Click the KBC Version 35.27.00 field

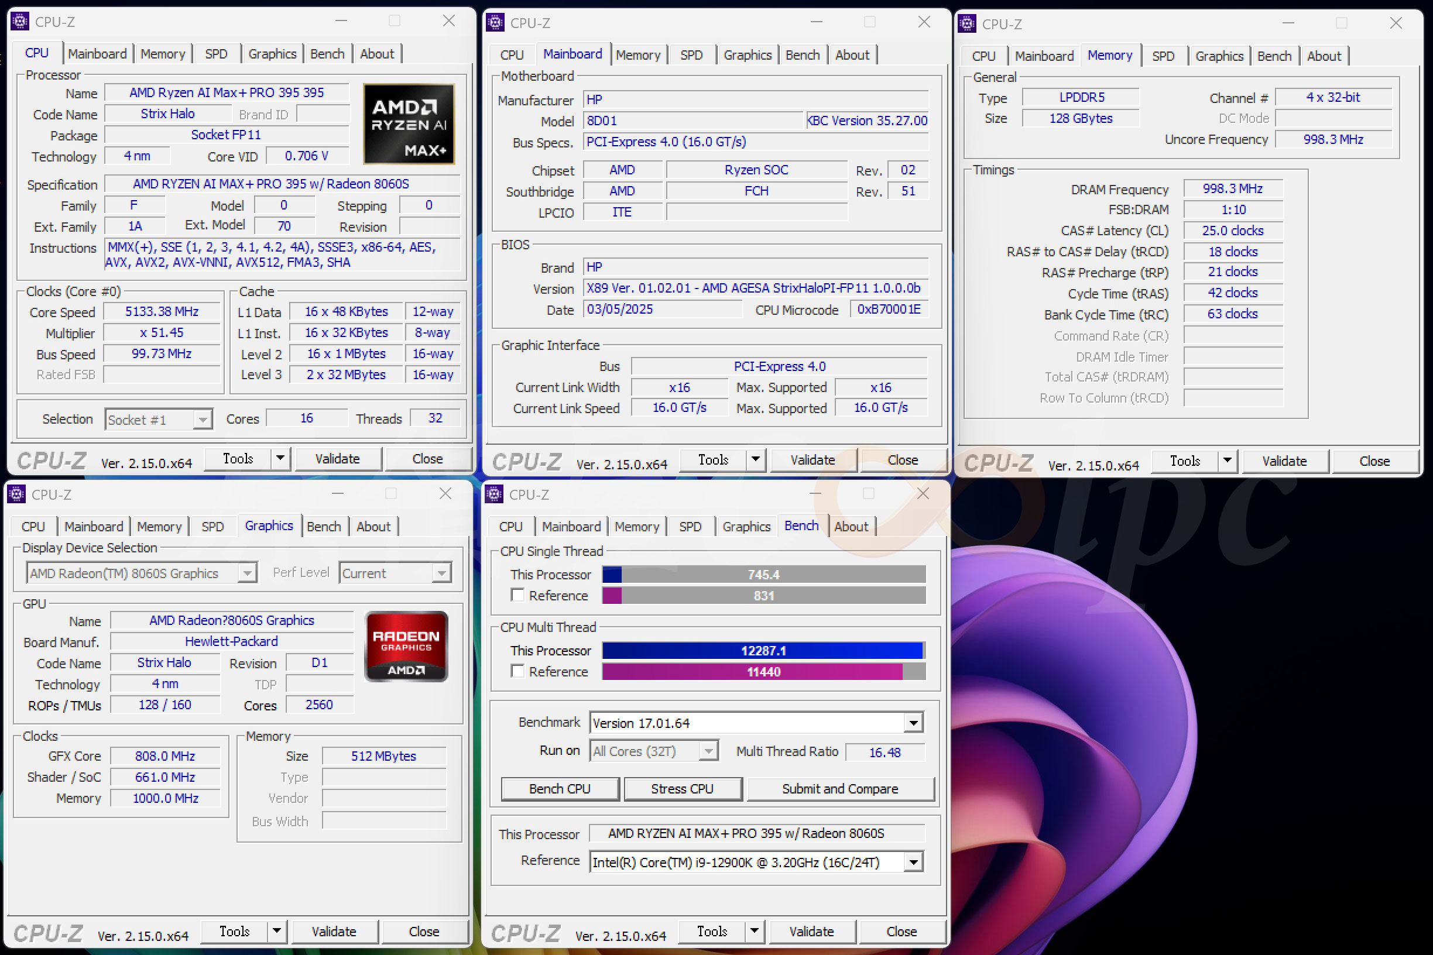868,121
